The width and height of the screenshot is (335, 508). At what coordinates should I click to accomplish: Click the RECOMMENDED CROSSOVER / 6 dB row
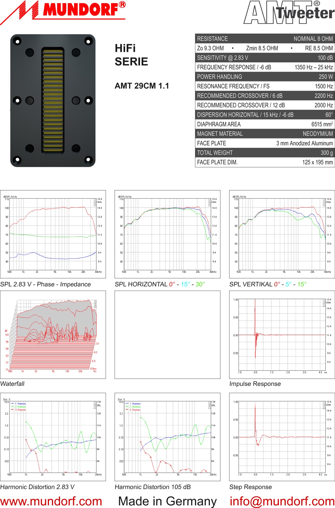pyautogui.click(x=265, y=96)
